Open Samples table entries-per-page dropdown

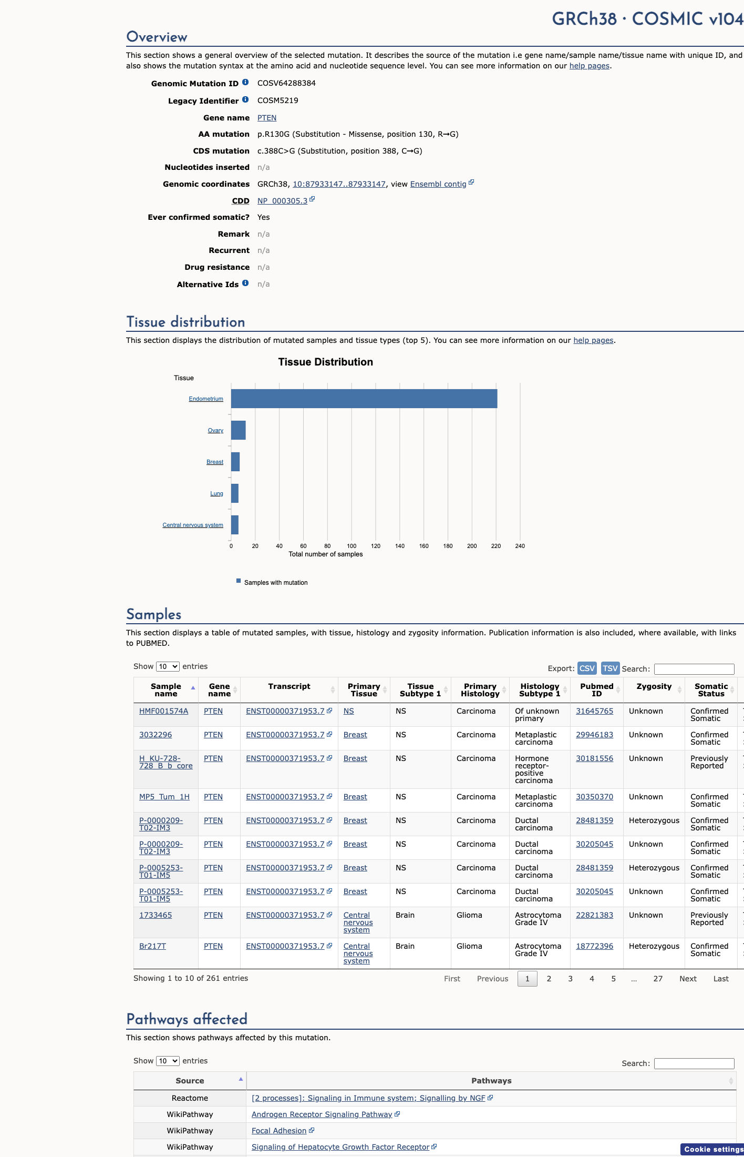pos(168,666)
